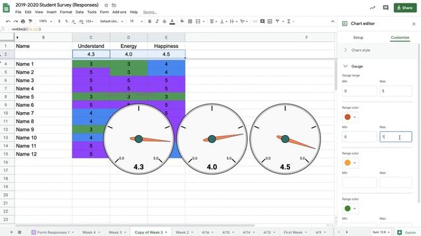Open the red range color swatch

tap(350, 117)
